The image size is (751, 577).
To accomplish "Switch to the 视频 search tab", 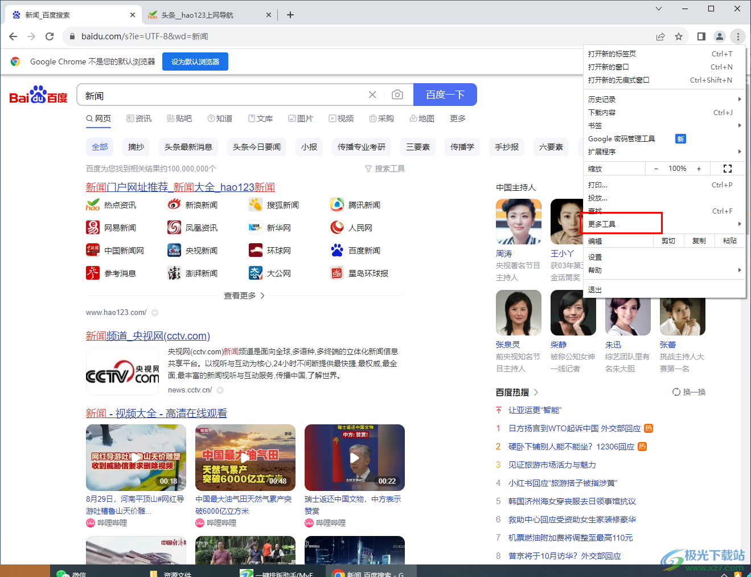I will 341,118.
